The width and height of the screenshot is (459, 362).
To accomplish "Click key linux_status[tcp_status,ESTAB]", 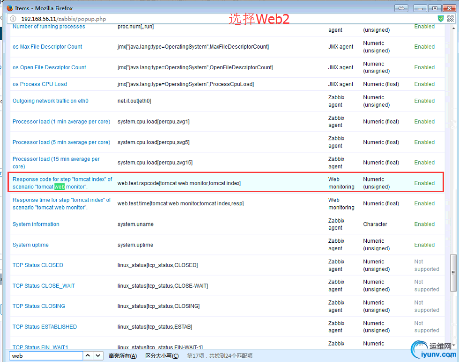I will pyautogui.click(x=155, y=327).
